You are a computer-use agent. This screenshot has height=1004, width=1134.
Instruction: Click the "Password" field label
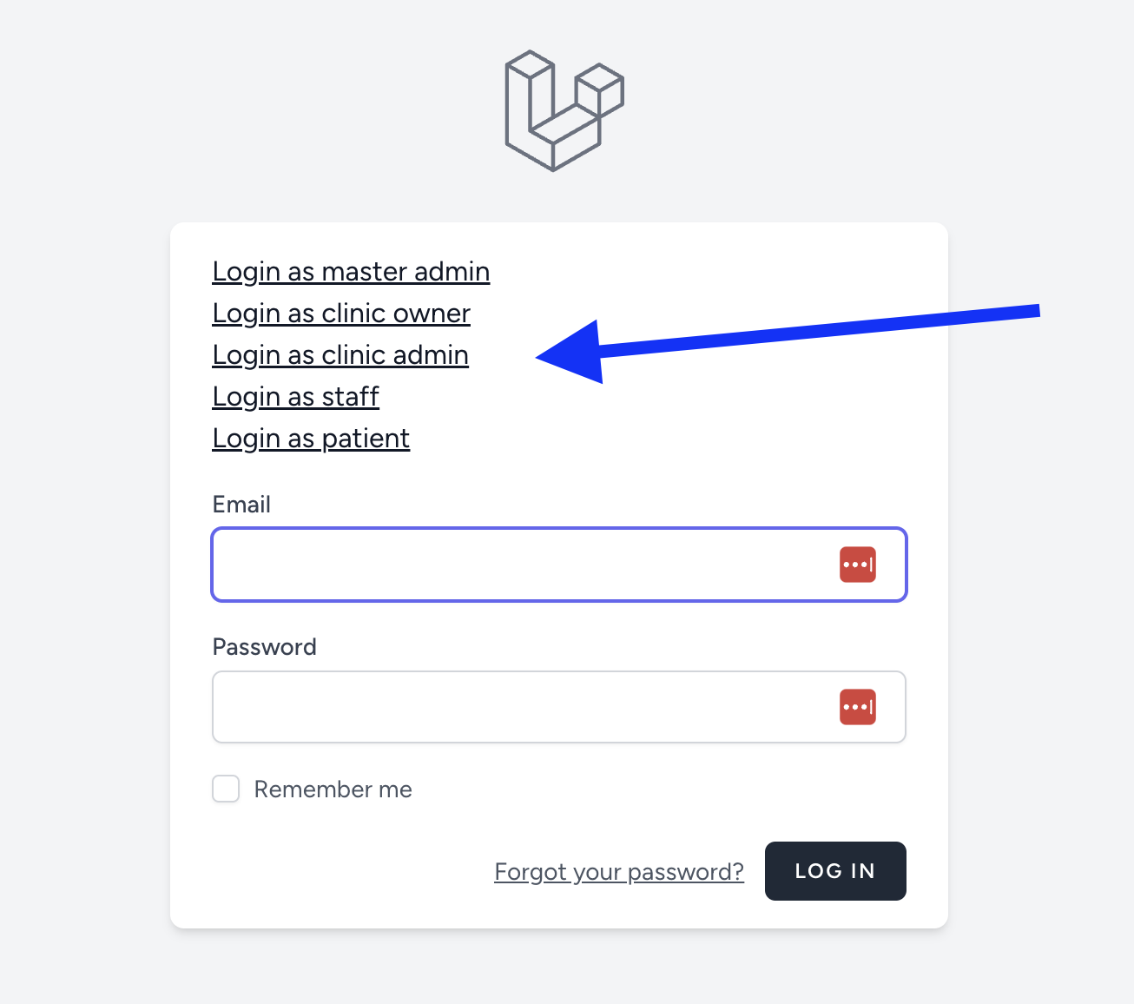[x=264, y=647]
